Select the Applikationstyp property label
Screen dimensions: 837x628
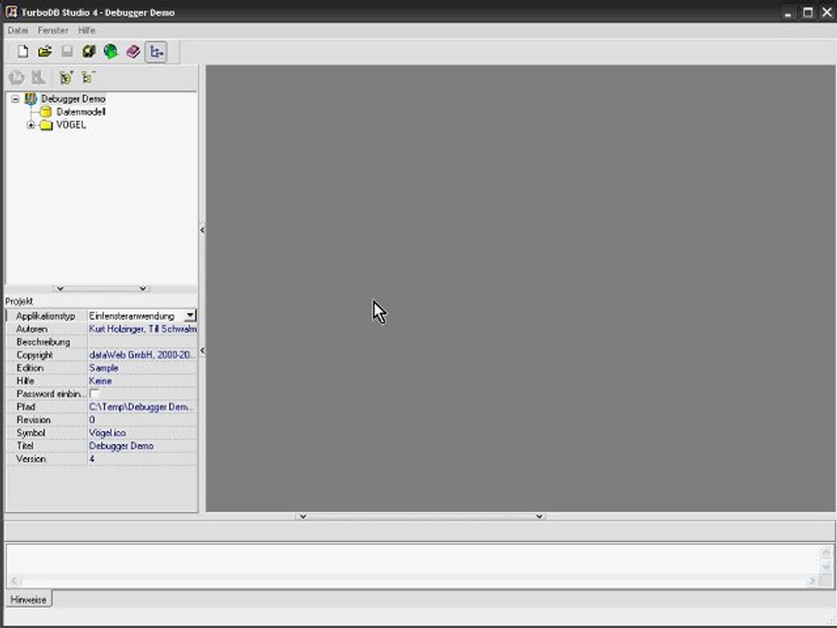click(x=46, y=316)
